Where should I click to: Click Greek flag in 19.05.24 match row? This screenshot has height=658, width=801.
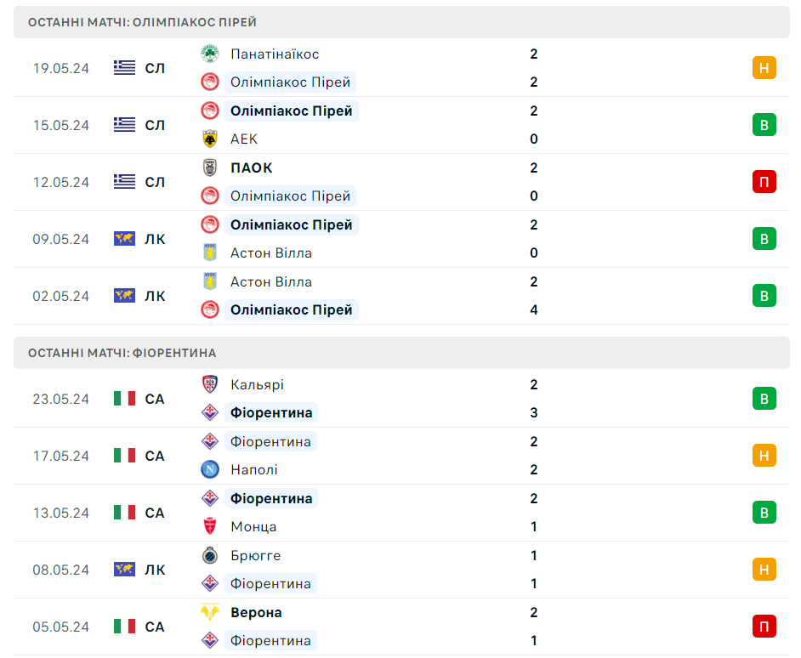click(125, 68)
